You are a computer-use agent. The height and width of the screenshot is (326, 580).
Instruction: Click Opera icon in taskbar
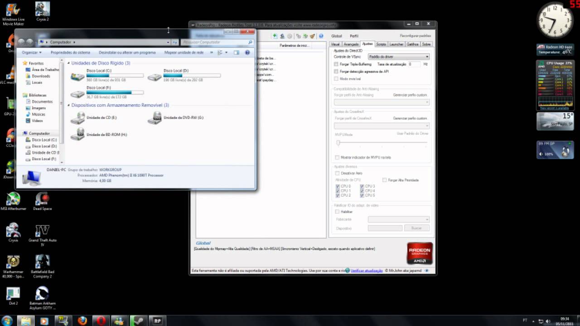(101, 321)
